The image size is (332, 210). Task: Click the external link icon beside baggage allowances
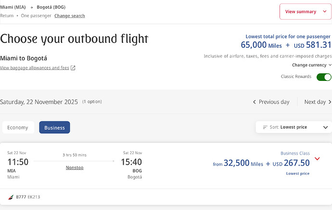click(73, 68)
